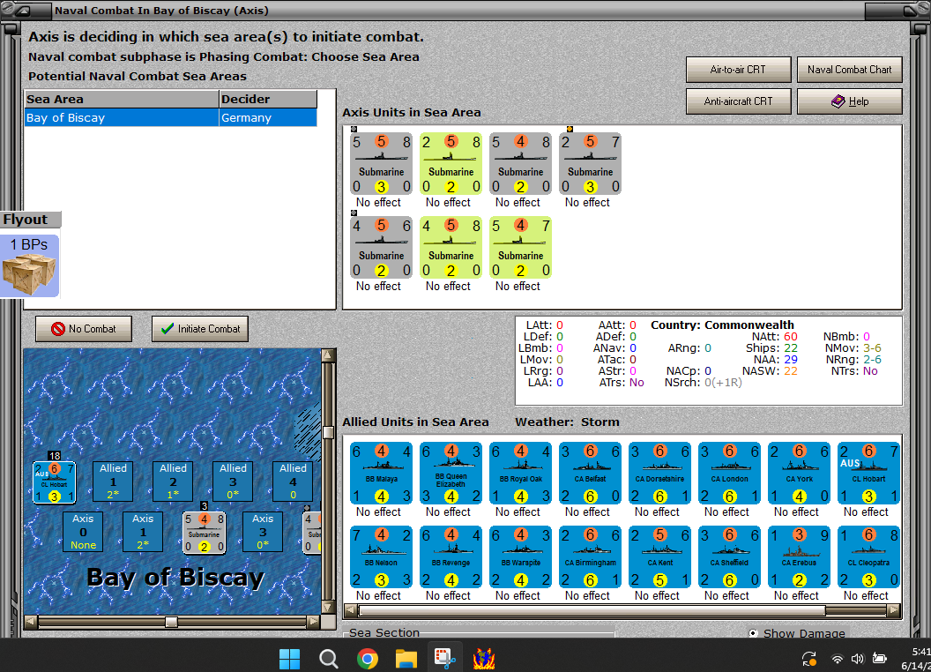Screen dimensions: 931x672
Task: Click the map horizontal scroll left arrow
Action: point(30,622)
